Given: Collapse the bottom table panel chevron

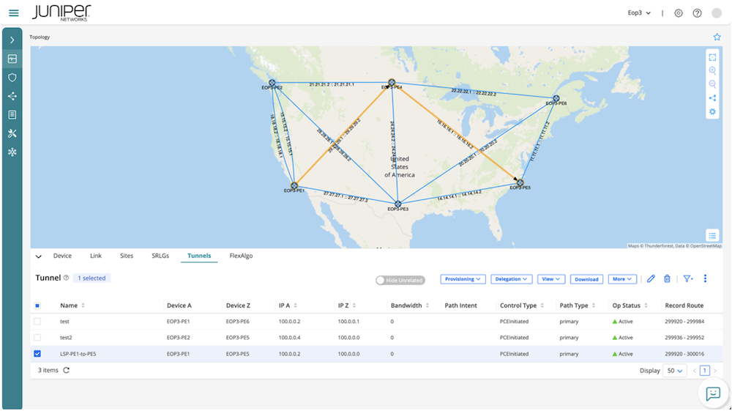Looking at the screenshot, I should (39, 256).
